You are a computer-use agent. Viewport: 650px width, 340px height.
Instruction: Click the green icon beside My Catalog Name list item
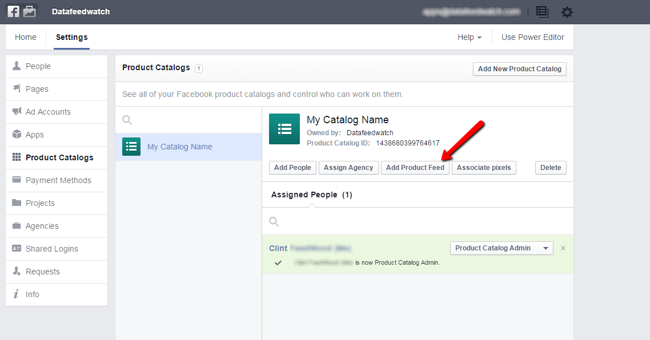pyautogui.click(x=131, y=147)
